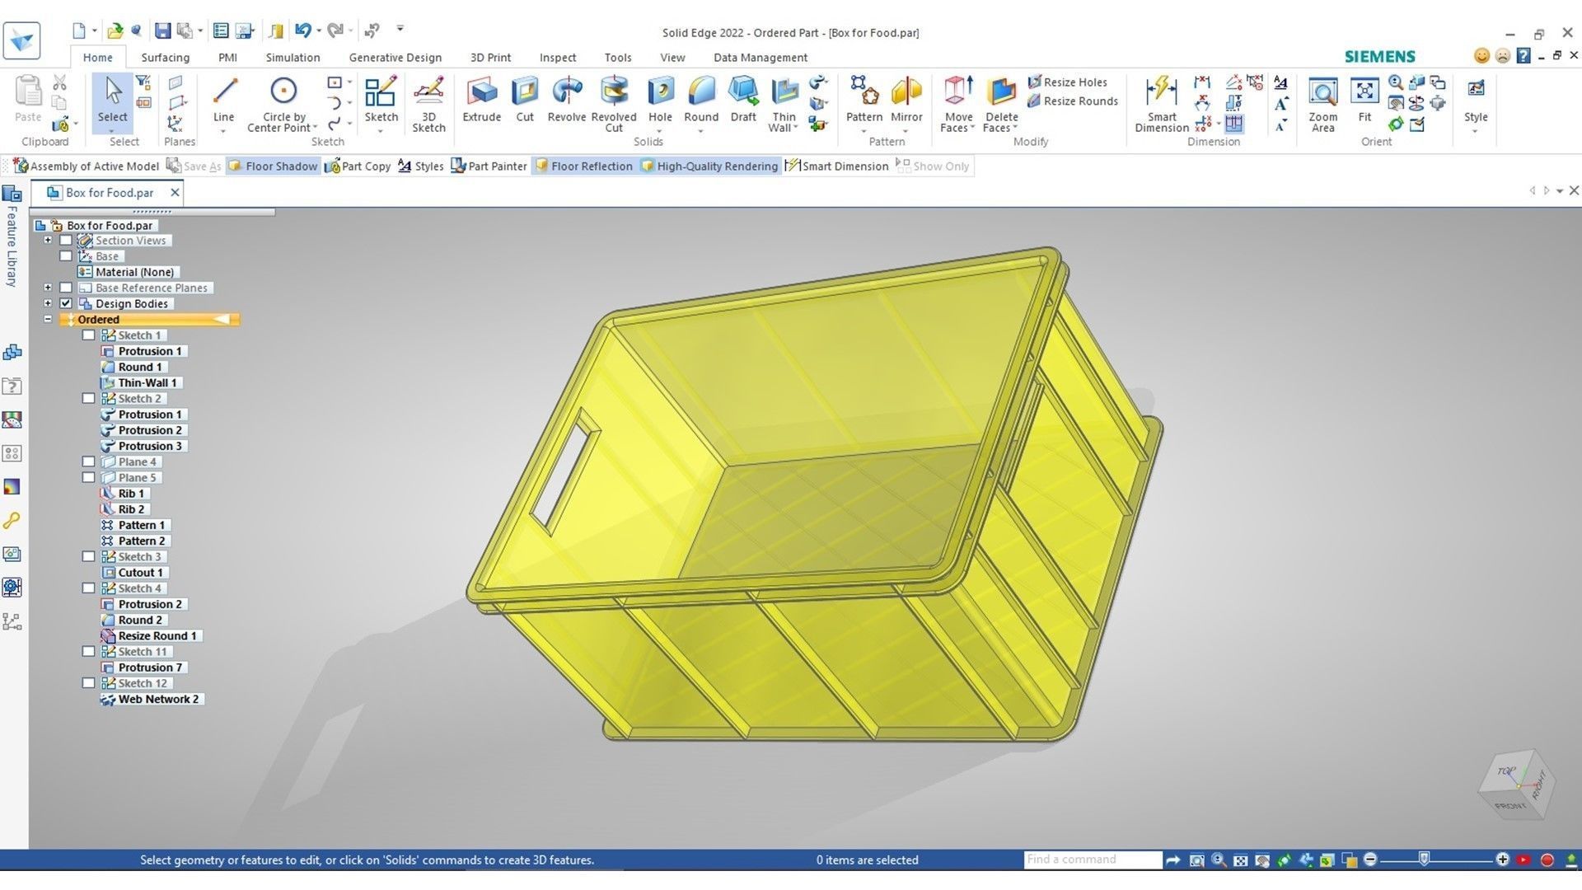Uncheck the Design Bodies checkbox
Viewport: 1582px width, 890px height.
66,303
